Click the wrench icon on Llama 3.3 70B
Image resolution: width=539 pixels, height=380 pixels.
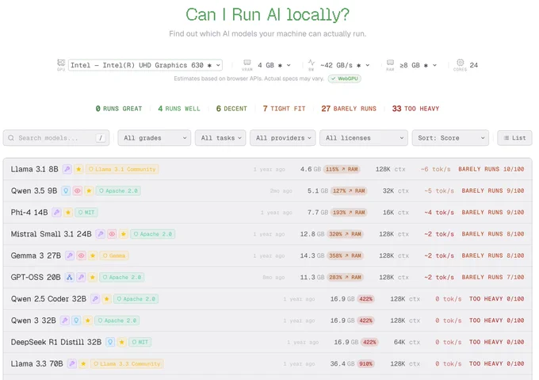(72, 364)
